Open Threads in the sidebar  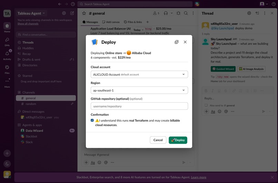pos(46,42)
